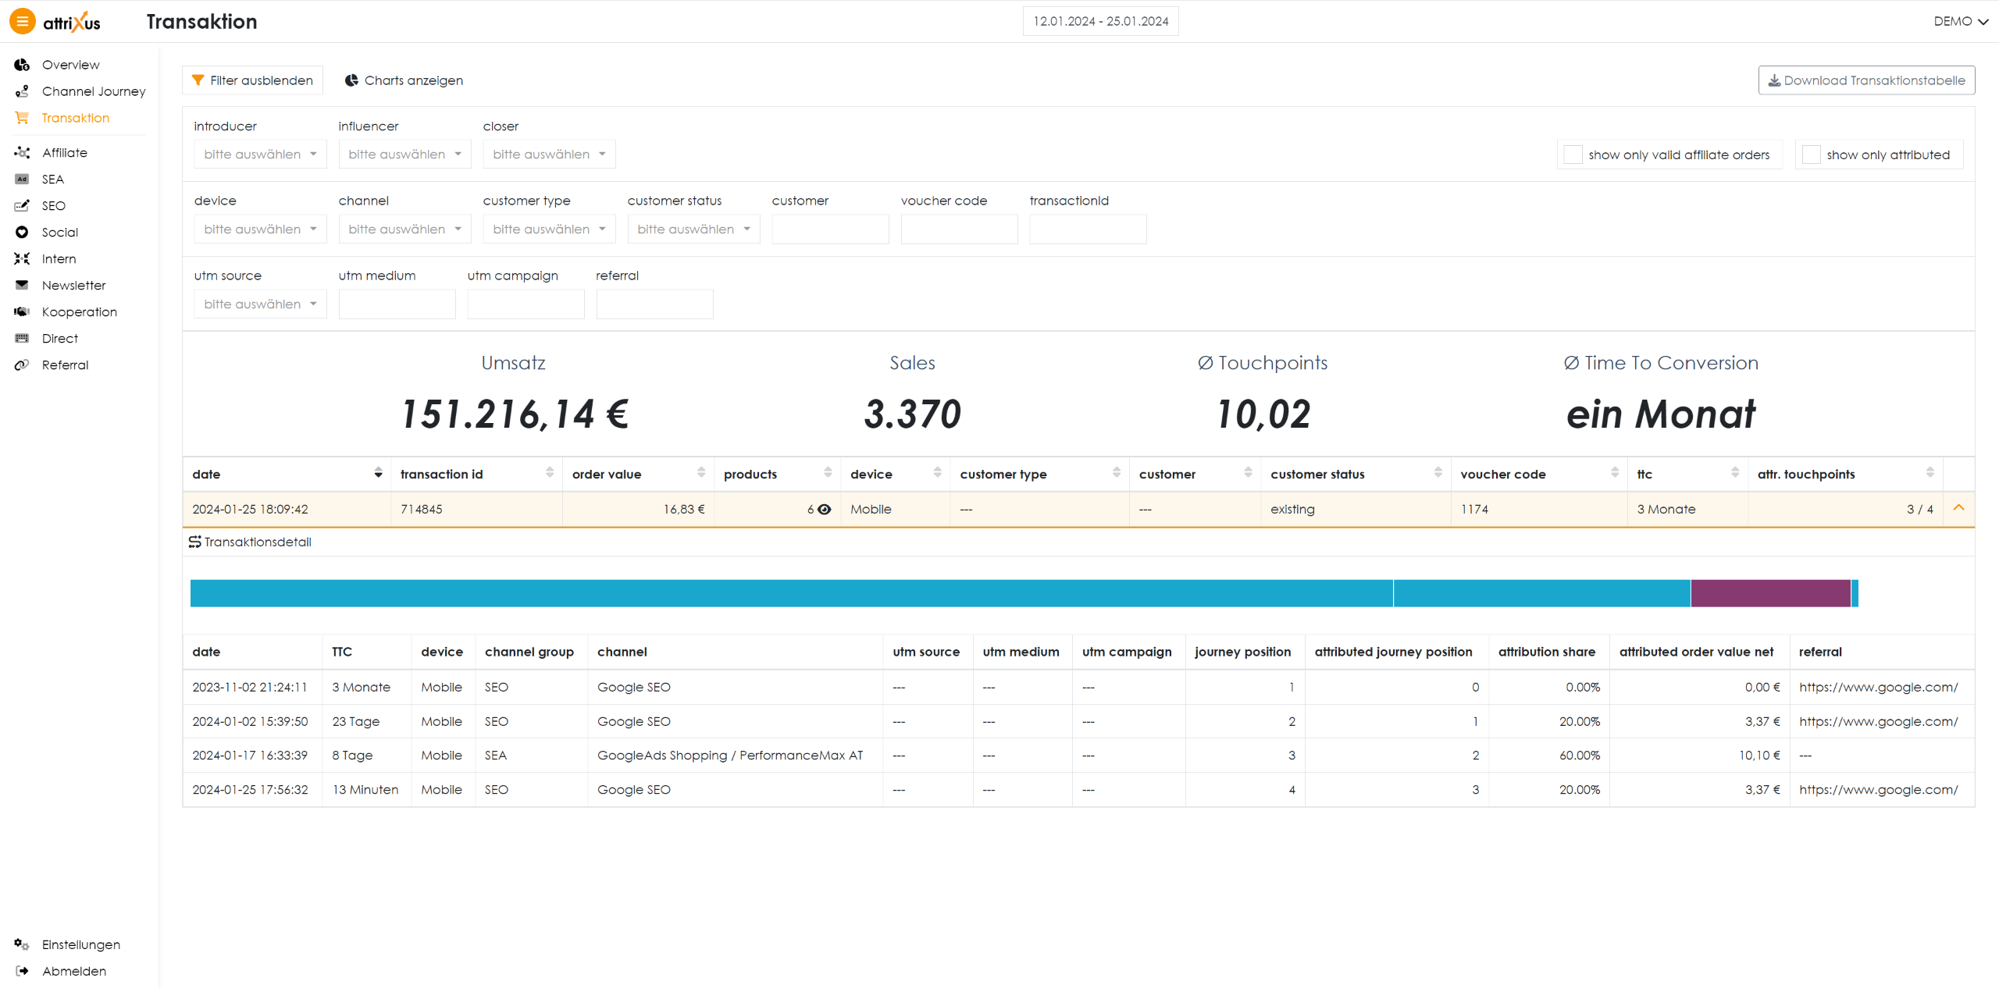Click the purple segment of attribution bar
The image size is (1999, 992).
tap(1770, 594)
